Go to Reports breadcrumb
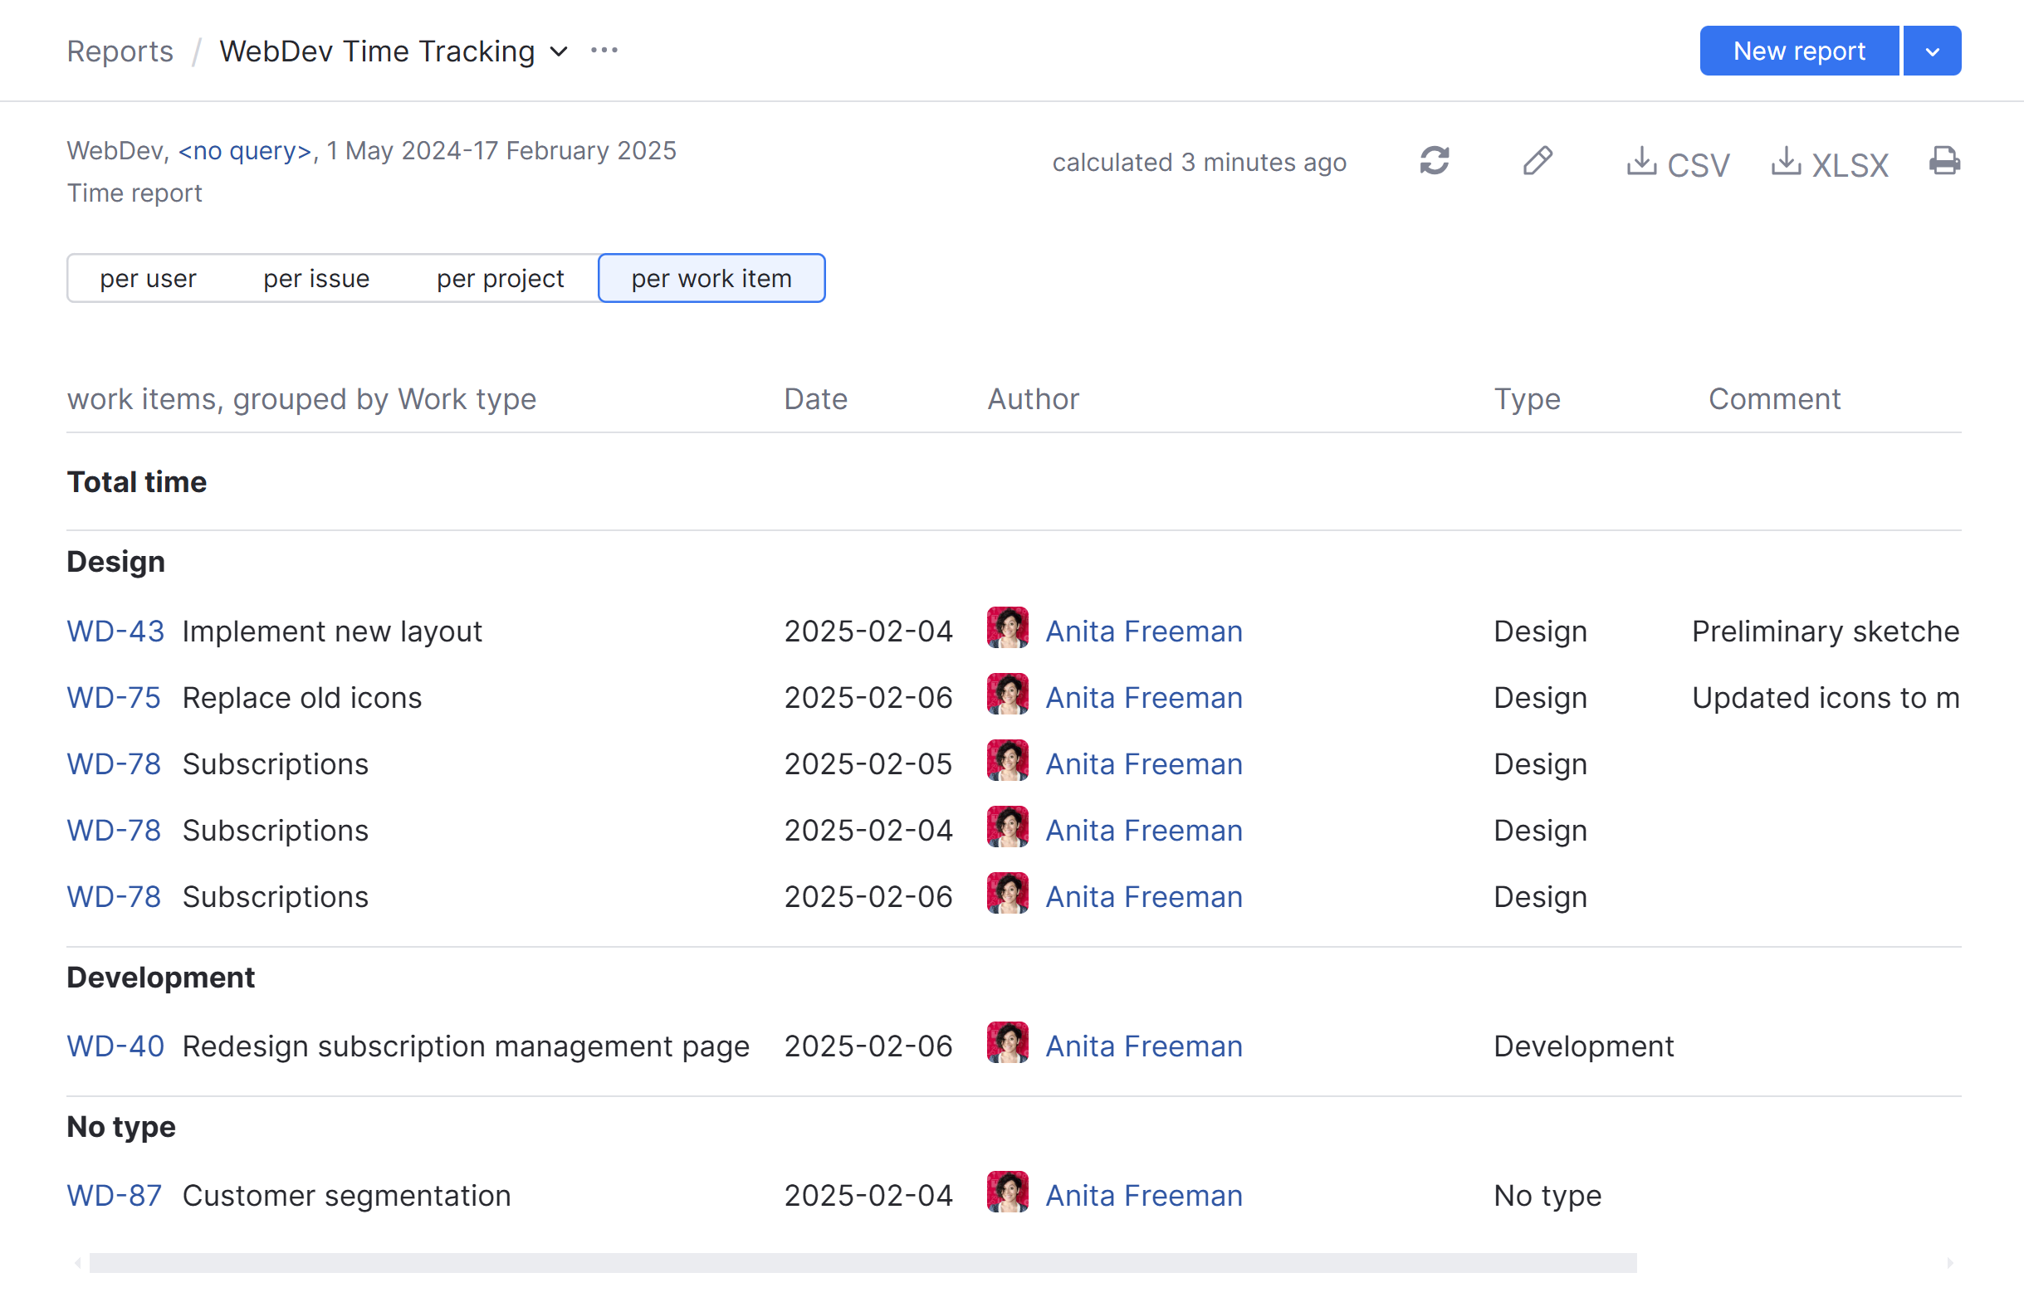The image size is (2024, 1307). click(x=120, y=51)
